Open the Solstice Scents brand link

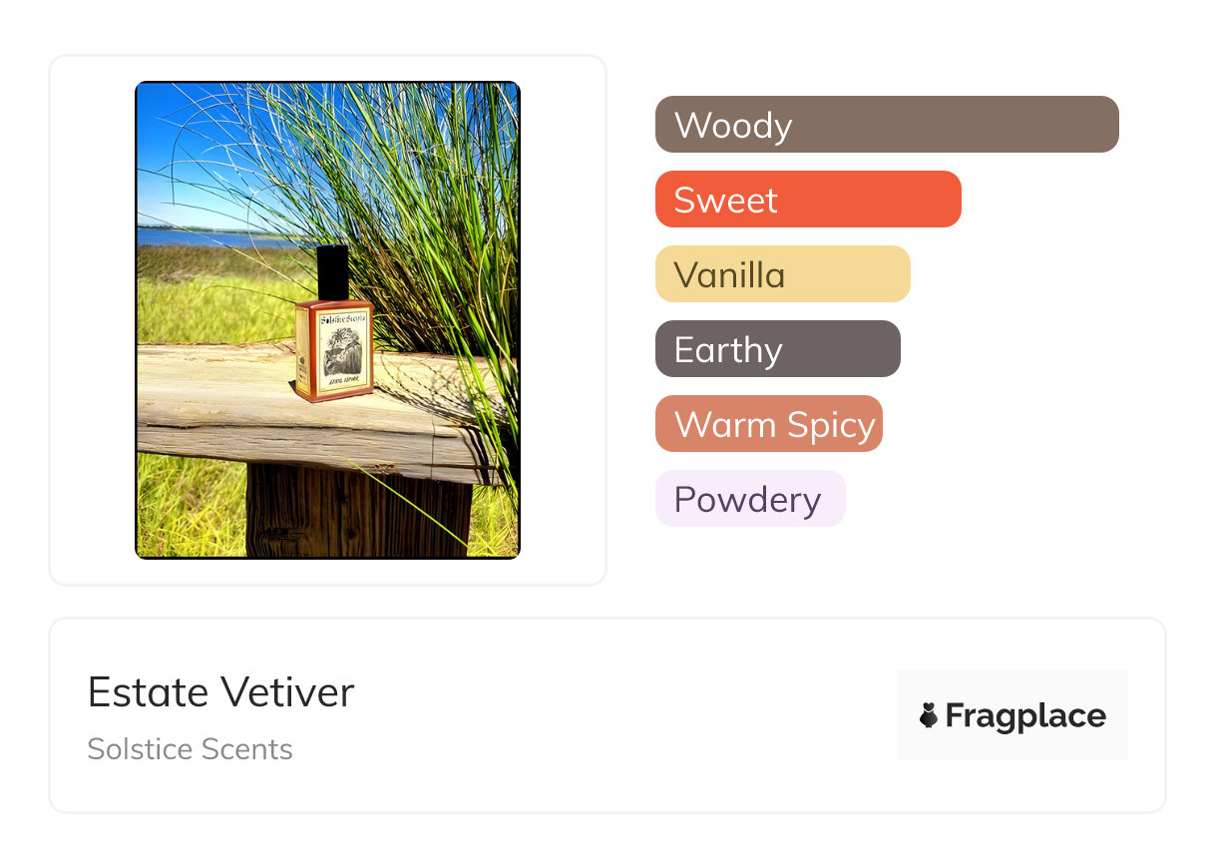(190, 749)
